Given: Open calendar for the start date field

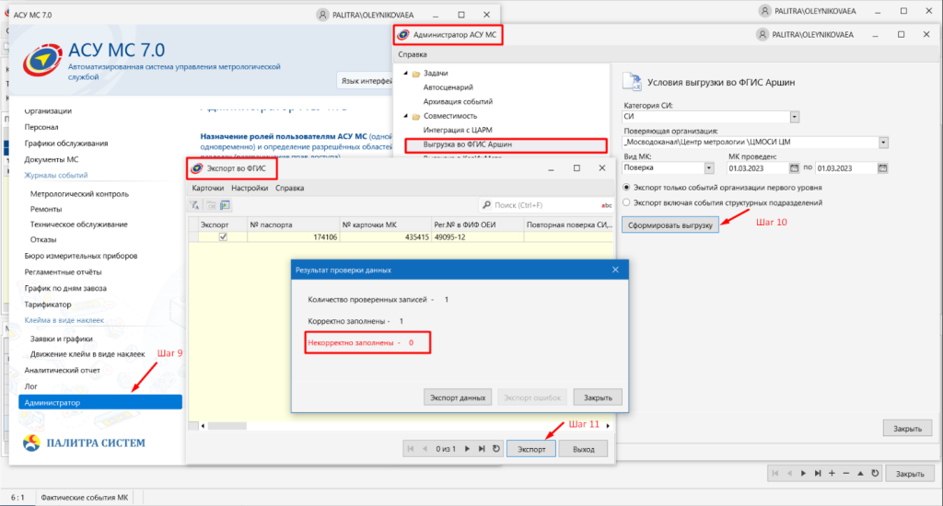Looking at the screenshot, I should coord(794,168).
